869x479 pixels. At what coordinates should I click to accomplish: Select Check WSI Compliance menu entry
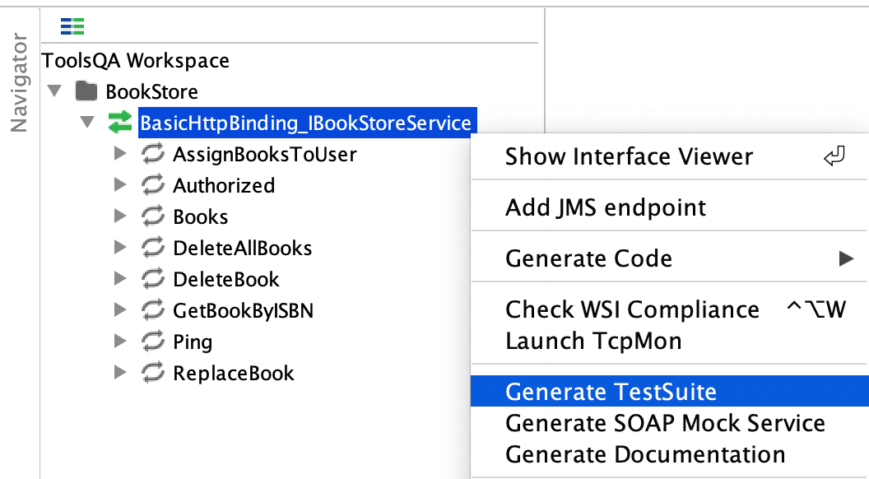[670, 309]
